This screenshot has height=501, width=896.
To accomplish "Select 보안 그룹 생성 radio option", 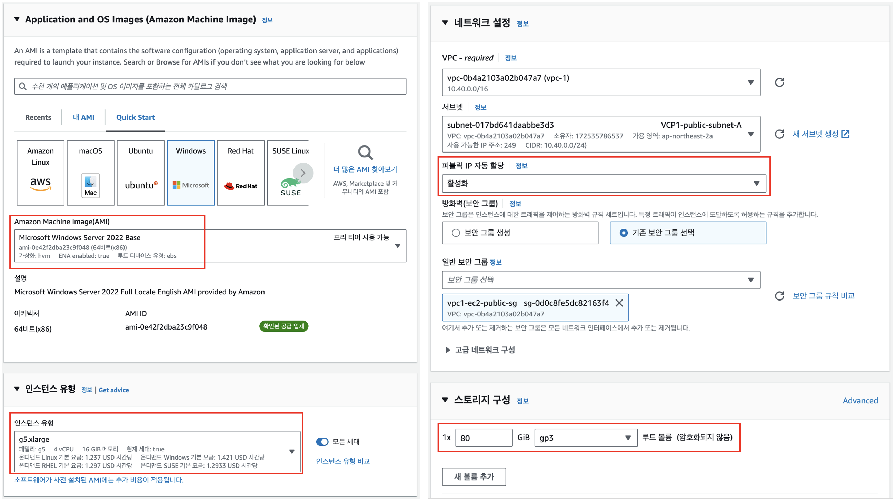I will click(456, 233).
